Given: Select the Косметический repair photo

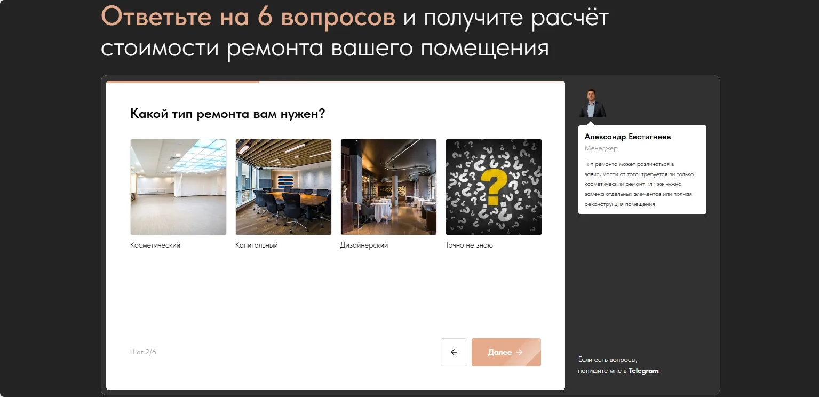Looking at the screenshot, I should pyautogui.click(x=178, y=187).
